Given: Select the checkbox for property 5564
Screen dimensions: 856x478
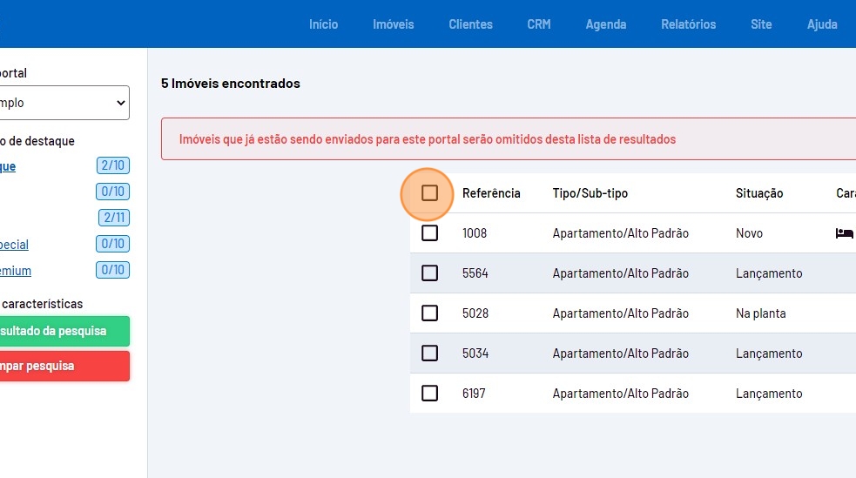Looking at the screenshot, I should pos(429,273).
